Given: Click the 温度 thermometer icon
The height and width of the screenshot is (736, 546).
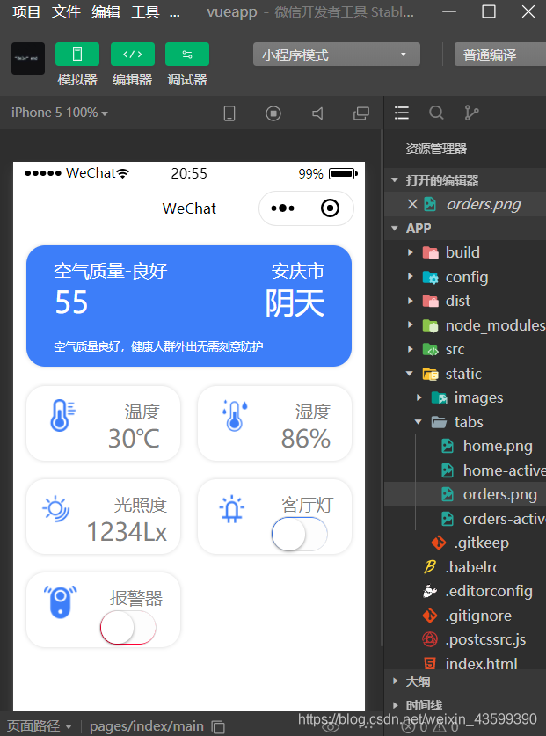Looking at the screenshot, I should tap(62, 415).
